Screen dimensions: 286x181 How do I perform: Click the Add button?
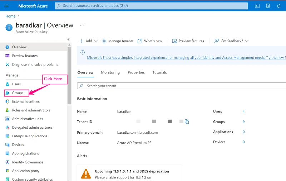click(x=88, y=41)
